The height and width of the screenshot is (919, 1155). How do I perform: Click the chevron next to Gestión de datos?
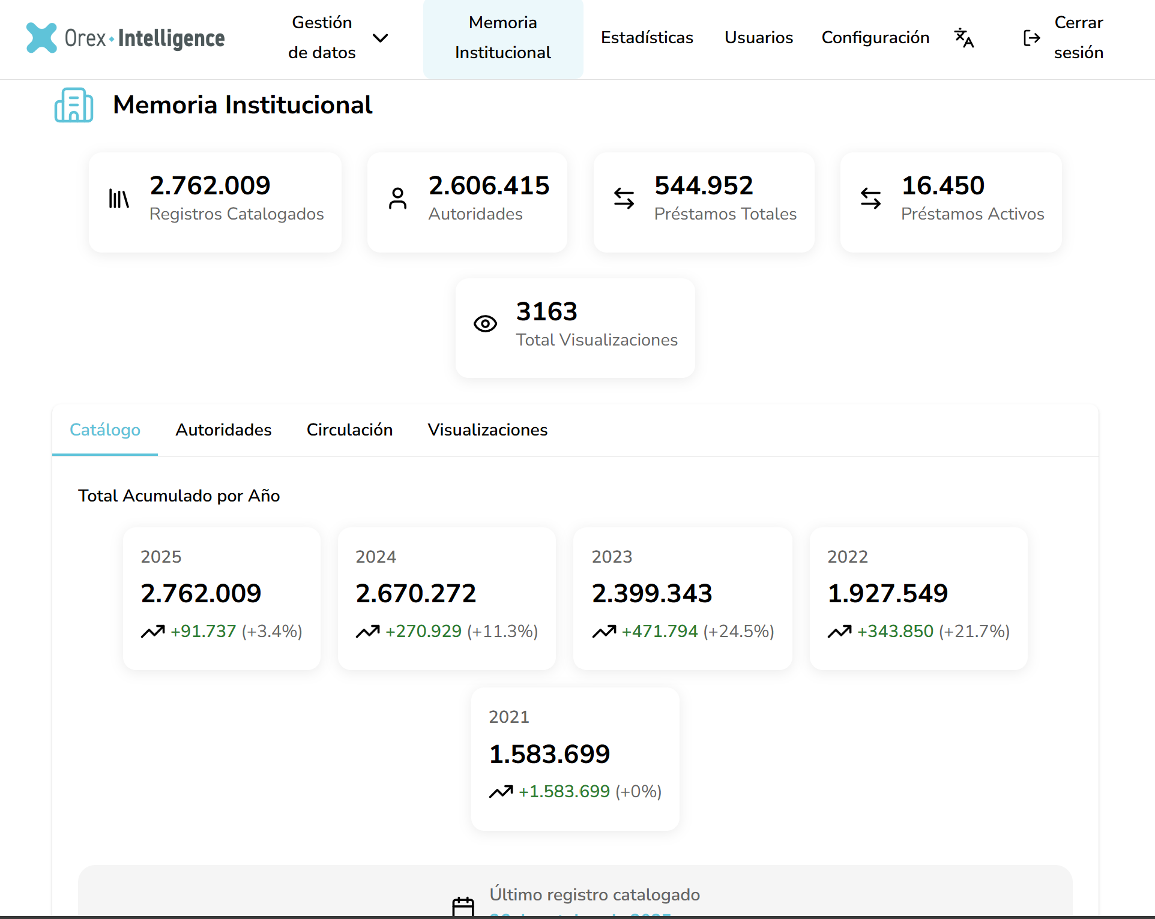tap(380, 38)
